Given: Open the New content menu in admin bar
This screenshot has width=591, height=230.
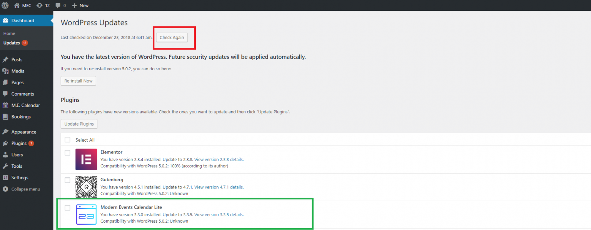Looking at the screenshot, I should coord(80,5).
